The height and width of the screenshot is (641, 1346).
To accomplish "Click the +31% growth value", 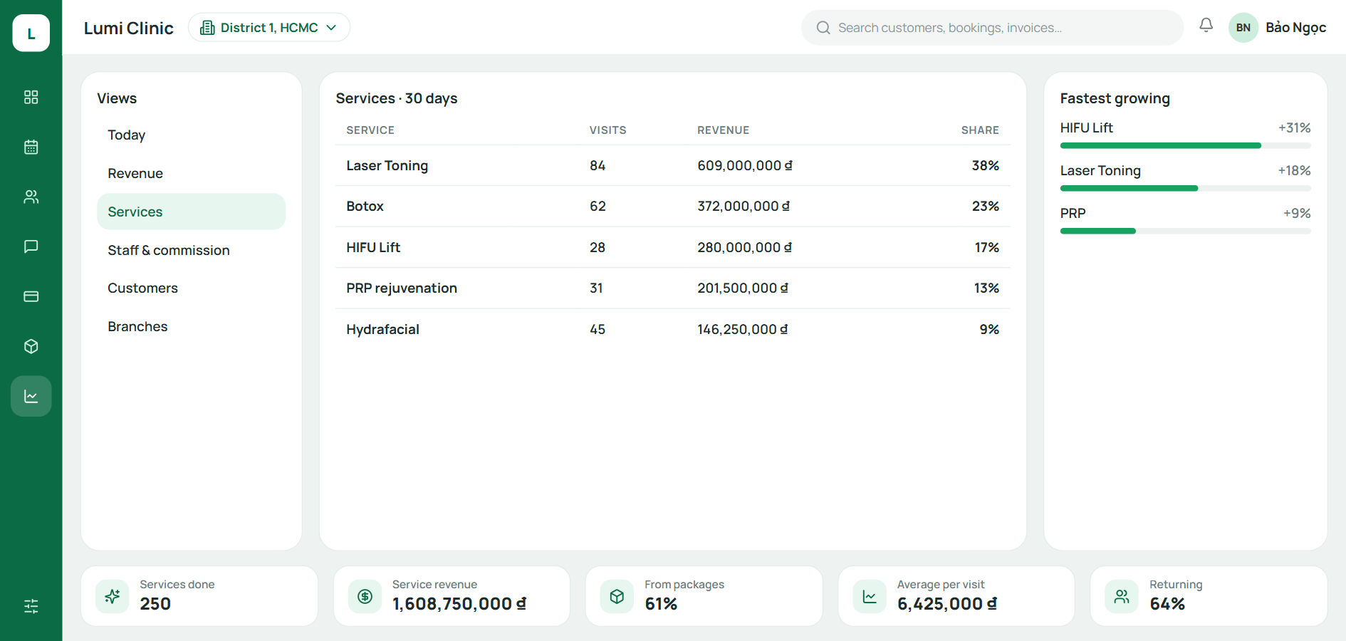I will click(x=1294, y=127).
